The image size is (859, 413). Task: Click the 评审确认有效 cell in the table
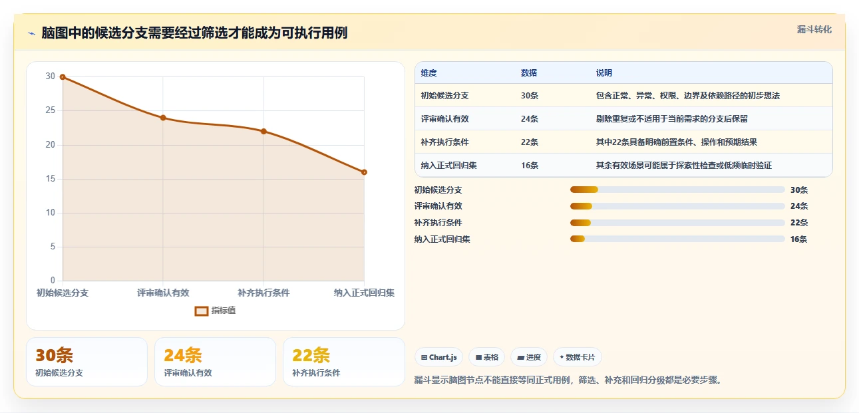point(444,119)
